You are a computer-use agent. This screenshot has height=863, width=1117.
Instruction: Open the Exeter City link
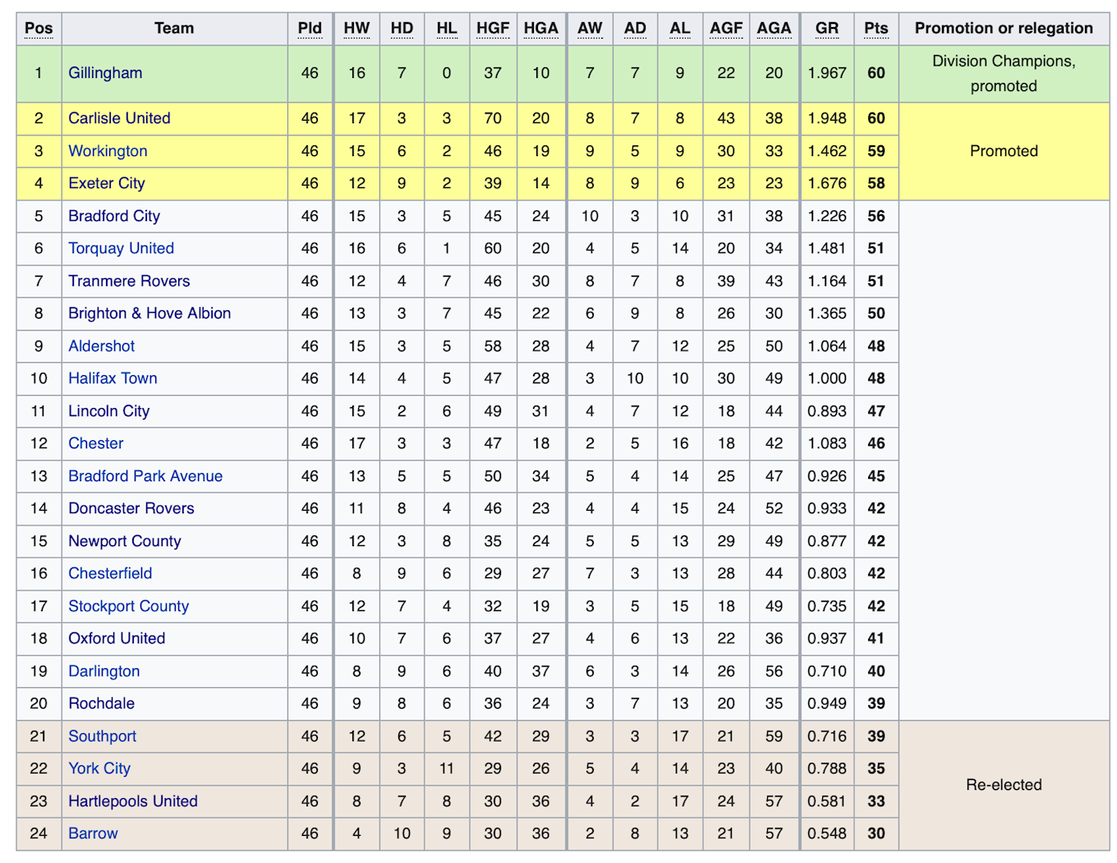point(107,183)
